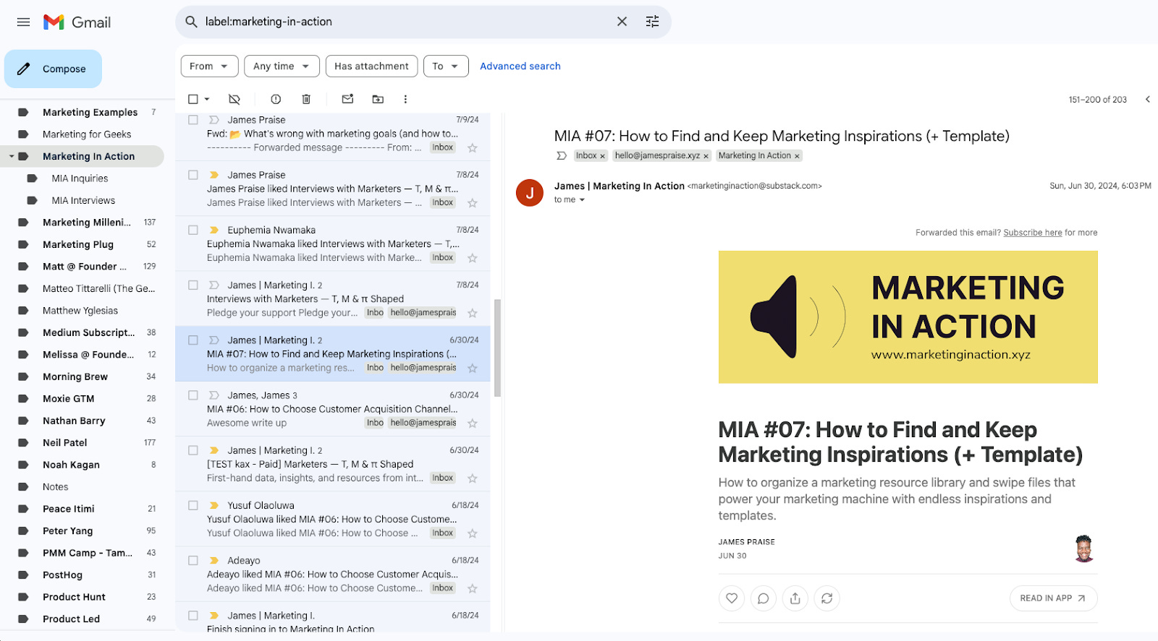Star the MIA #07 email row
The width and height of the screenshot is (1158, 641).
click(x=473, y=369)
